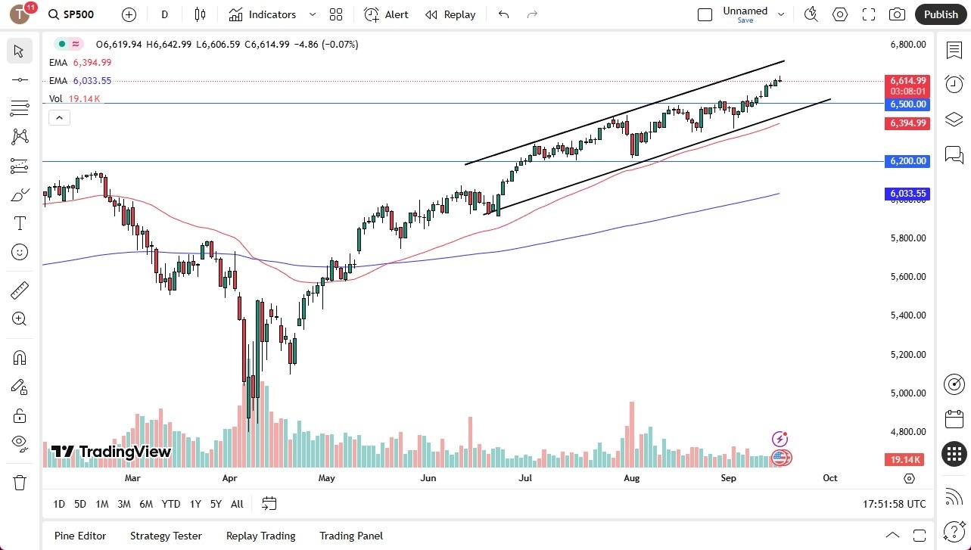
Task: Open the layout save dropdown next to Unnamed
Action: 780,14
